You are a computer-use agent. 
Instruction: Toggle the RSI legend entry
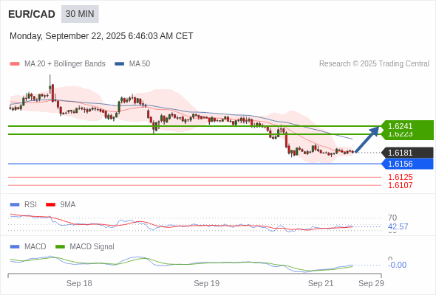24,204
